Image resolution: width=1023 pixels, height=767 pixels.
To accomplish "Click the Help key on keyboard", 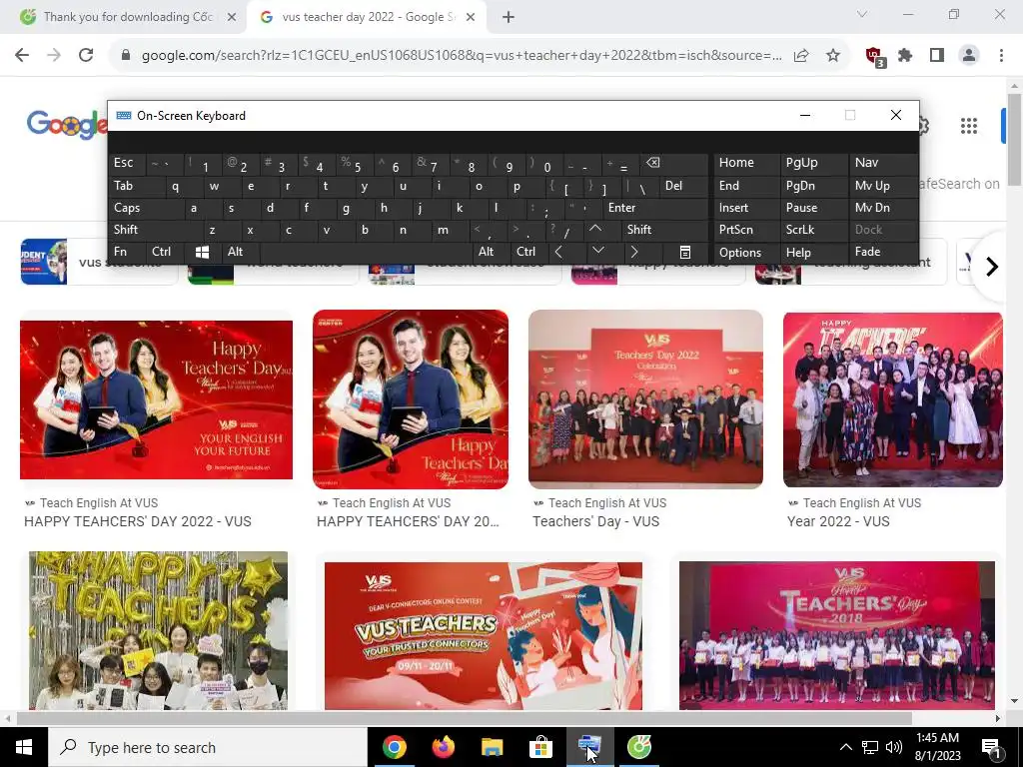I will point(813,253).
